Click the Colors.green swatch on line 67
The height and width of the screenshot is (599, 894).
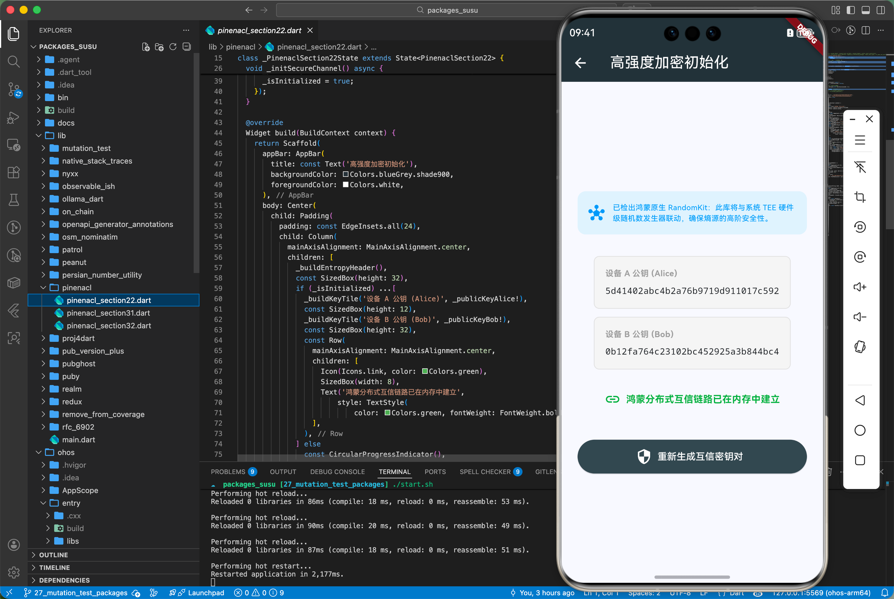[x=425, y=371]
